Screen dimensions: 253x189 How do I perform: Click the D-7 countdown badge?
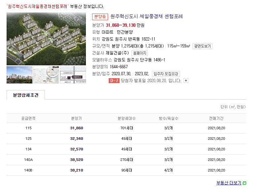point(114,80)
